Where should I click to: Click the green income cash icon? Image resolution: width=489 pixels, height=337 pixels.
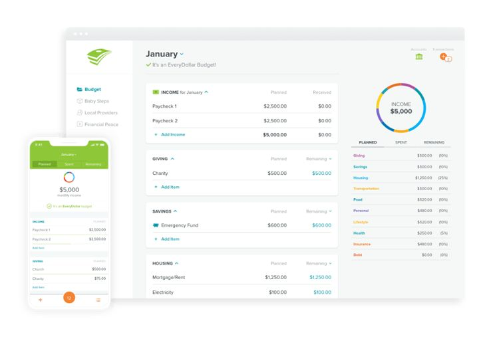[156, 92]
